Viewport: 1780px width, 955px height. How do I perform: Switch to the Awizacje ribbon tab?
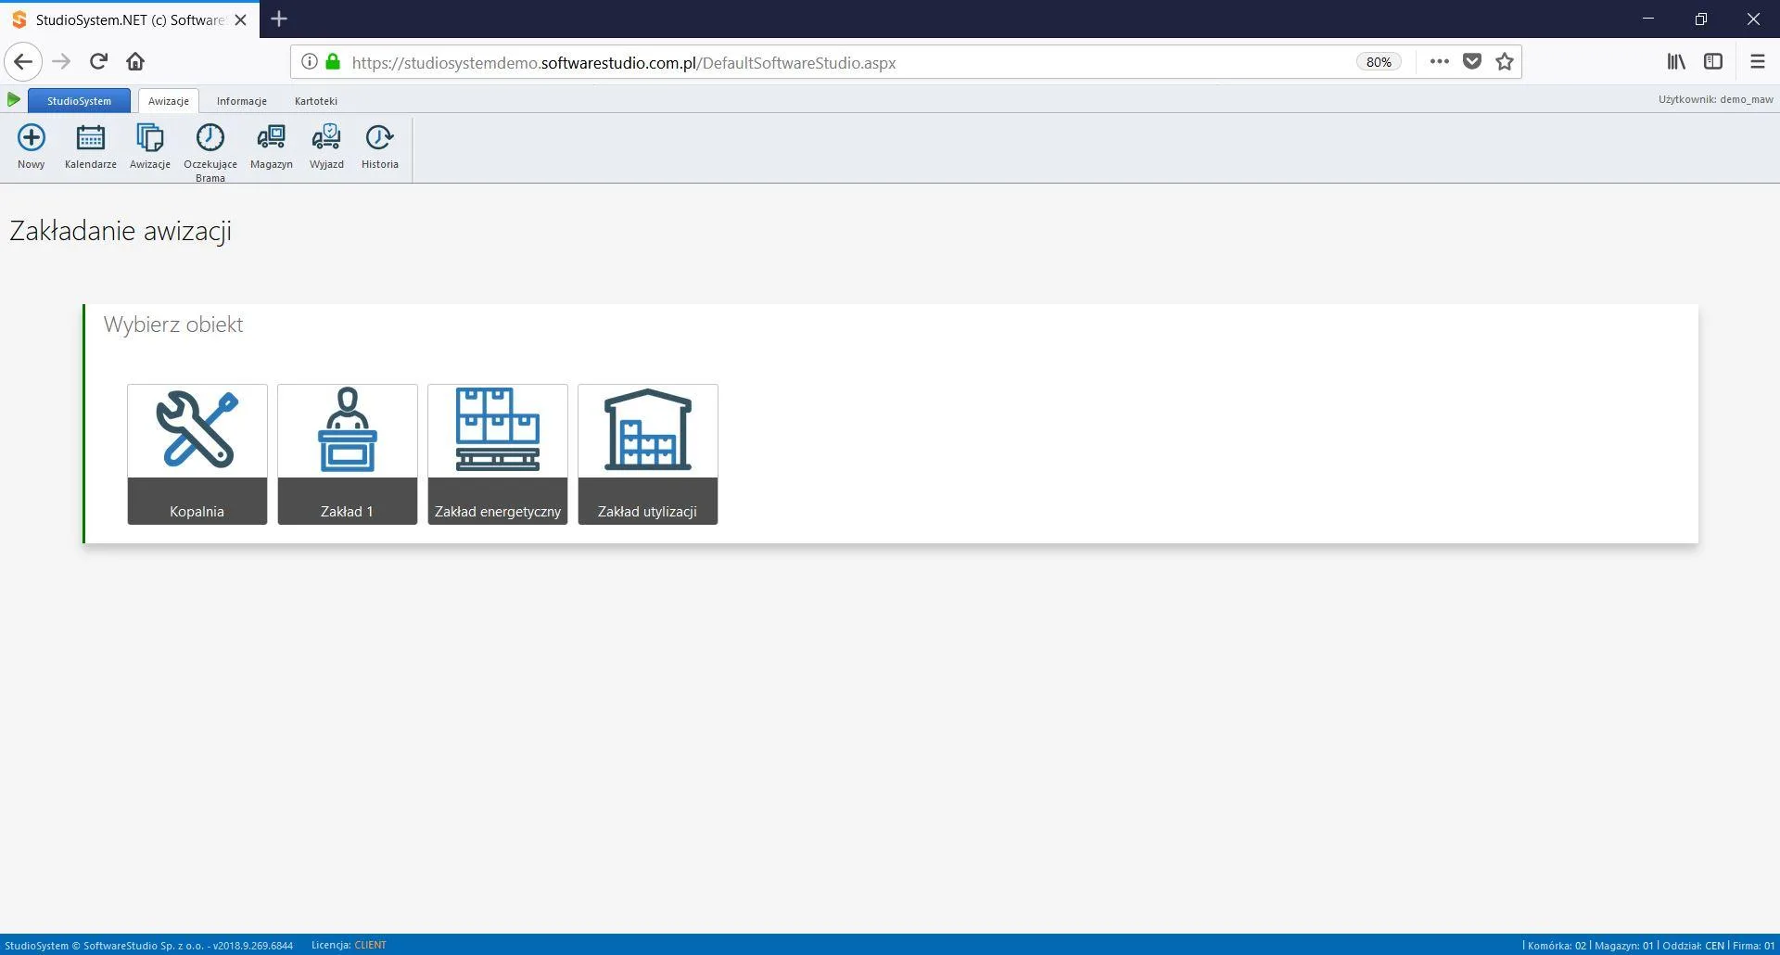(169, 101)
